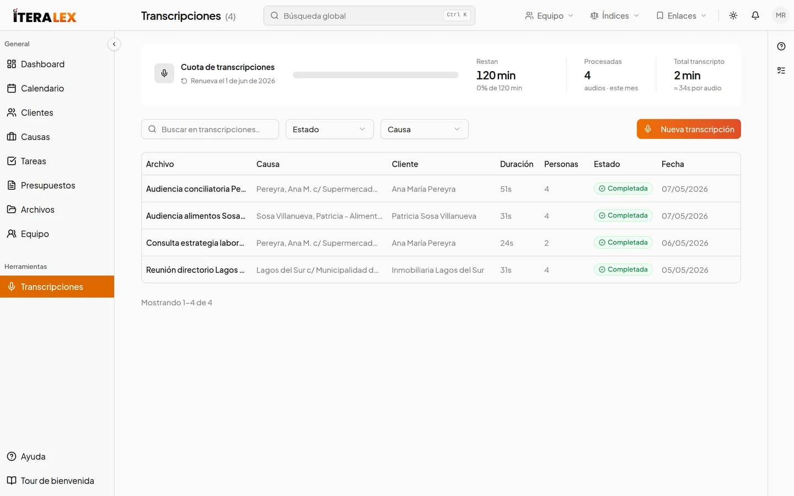Click the 24s duration cell
Viewport: 794px width, 496px height.
[x=507, y=243]
